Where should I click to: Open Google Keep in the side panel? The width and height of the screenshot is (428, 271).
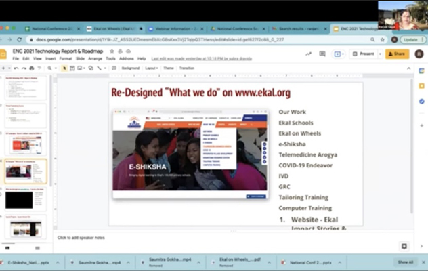pos(421,85)
